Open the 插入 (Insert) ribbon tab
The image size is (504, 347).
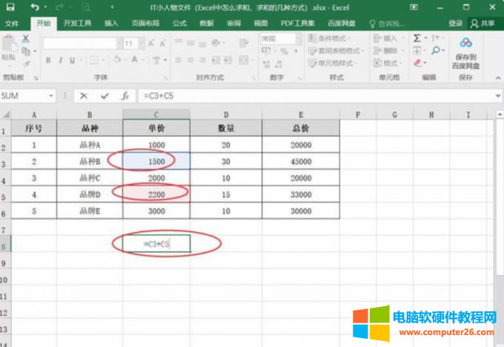click(111, 23)
